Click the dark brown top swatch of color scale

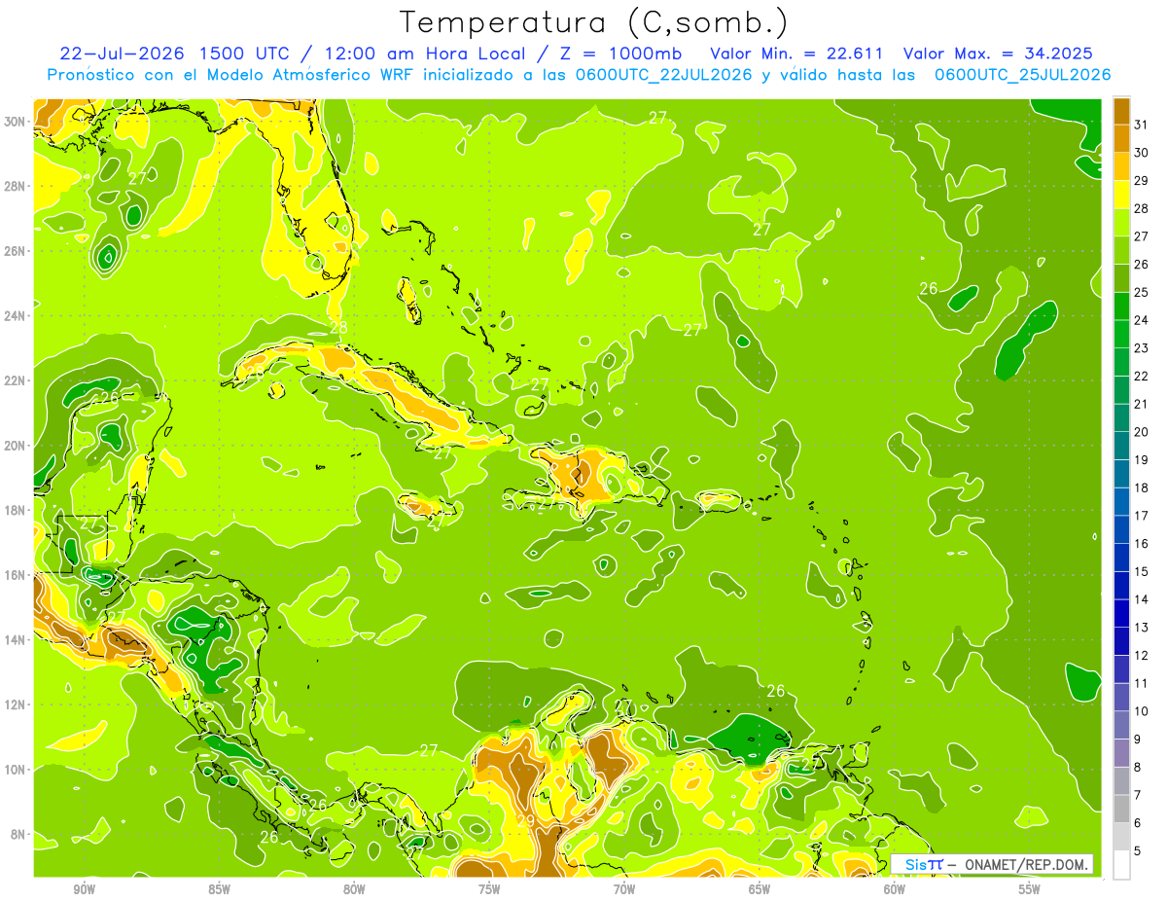point(1121,111)
